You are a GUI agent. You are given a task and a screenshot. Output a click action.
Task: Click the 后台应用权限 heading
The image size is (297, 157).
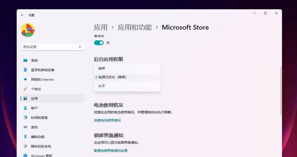tap(108, 59)
